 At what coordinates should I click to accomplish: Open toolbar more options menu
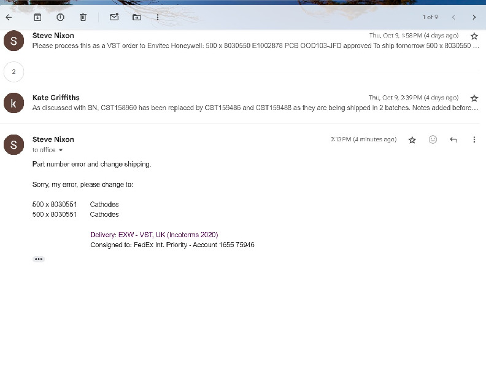click(x=158, y=17)
